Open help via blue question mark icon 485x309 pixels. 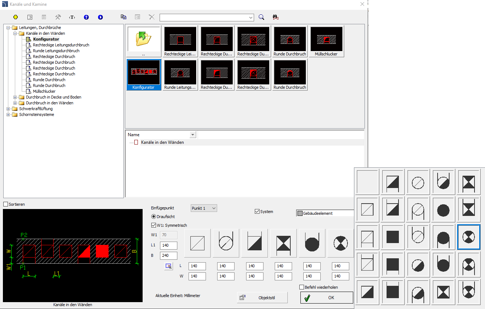coord(86,17)
